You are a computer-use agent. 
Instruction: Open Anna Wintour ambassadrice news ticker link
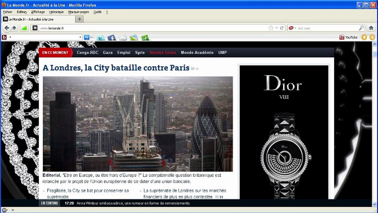133,203
